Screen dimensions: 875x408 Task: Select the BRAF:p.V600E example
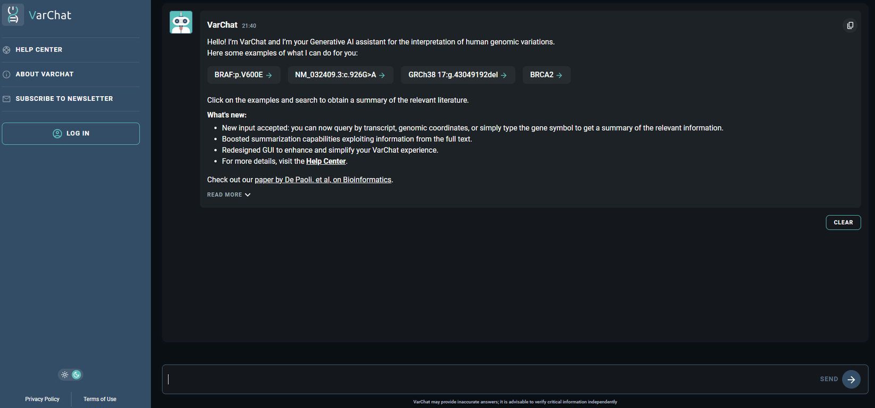243,75
